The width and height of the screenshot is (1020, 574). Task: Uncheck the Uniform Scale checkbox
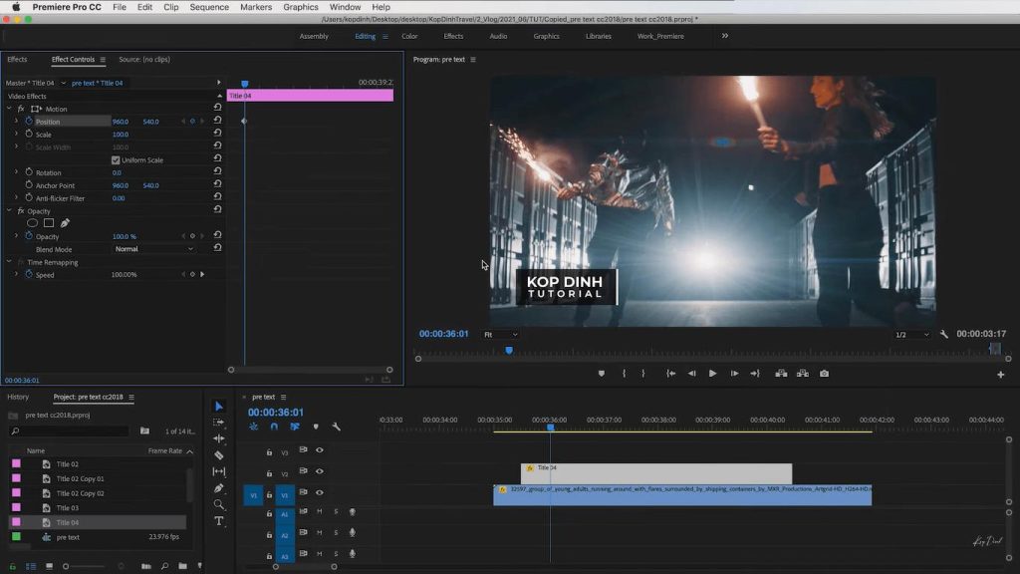coord(116,160)
